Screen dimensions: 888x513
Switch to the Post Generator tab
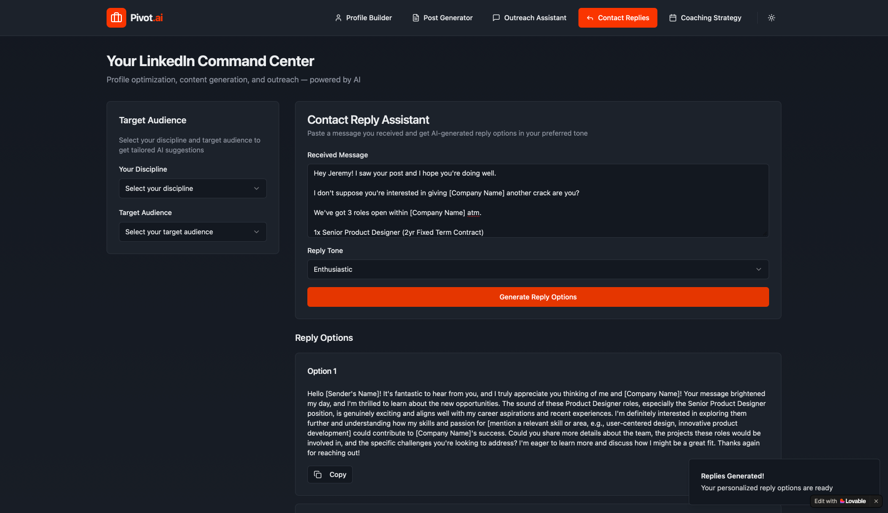[x=443, y=18]
